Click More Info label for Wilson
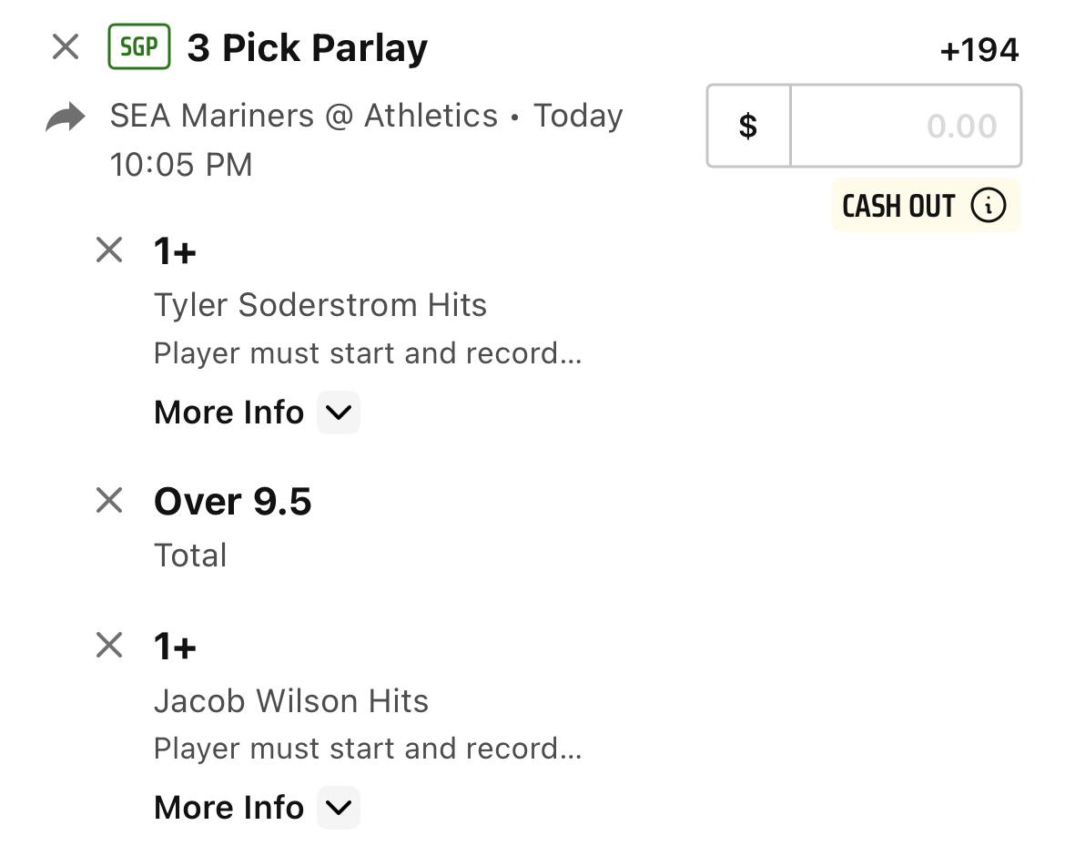1065x846 pixels. [228, 807]
